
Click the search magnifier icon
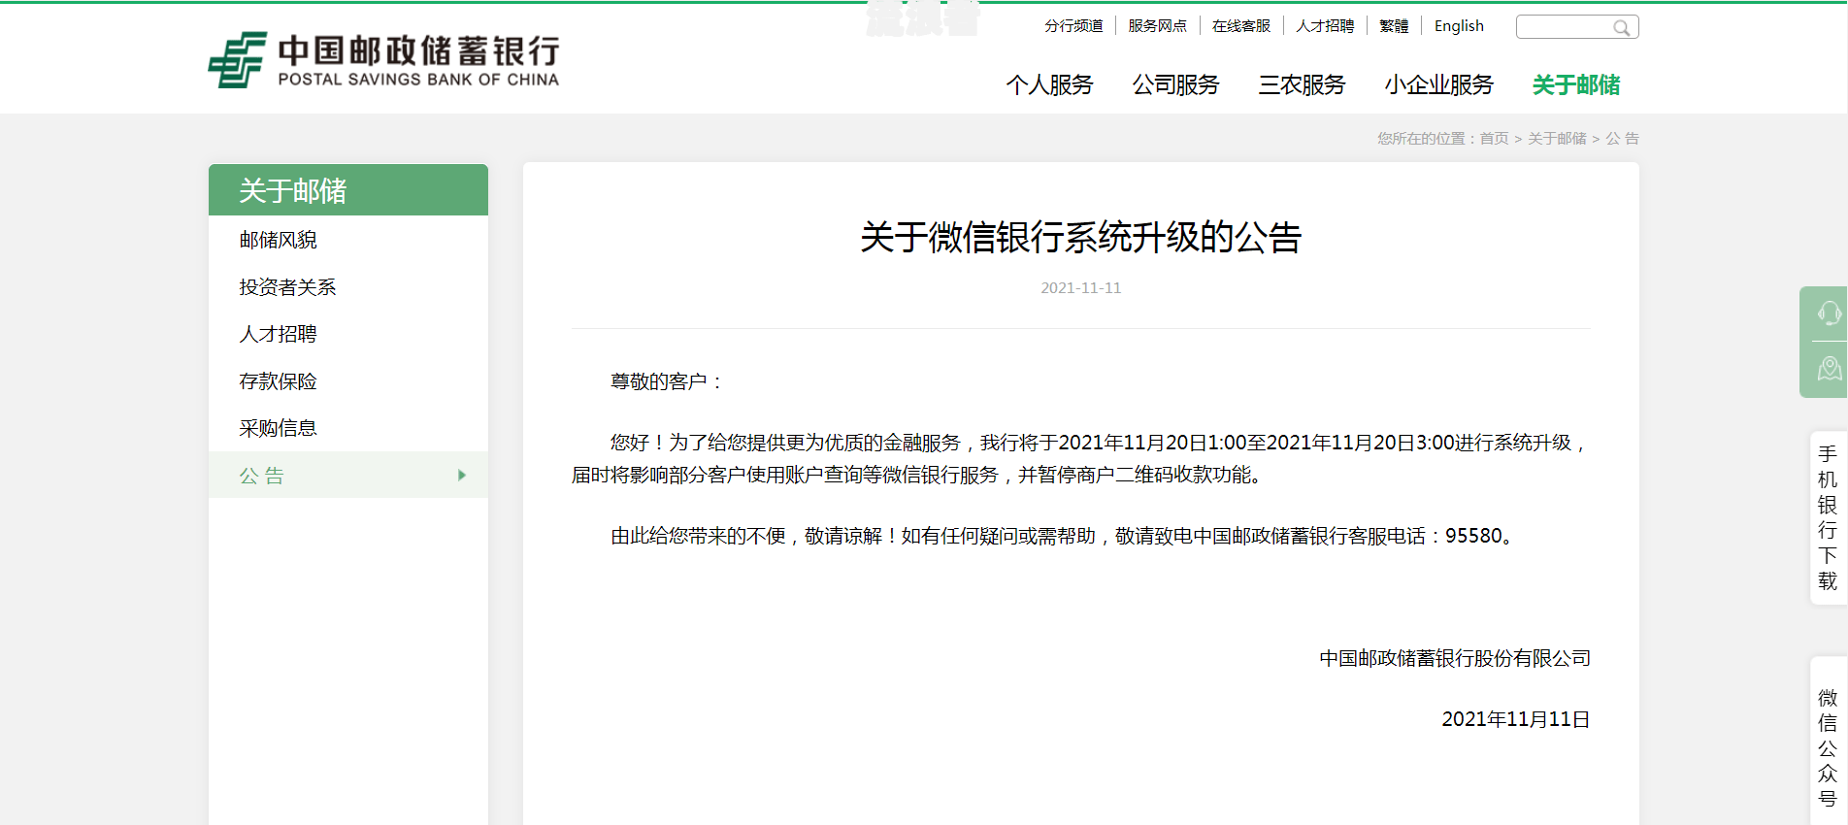click(1621, 28)
